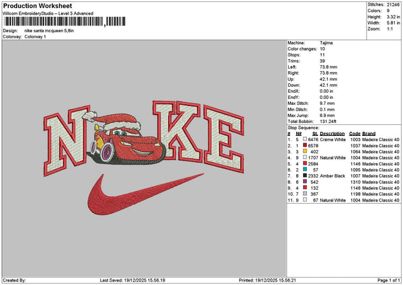Select the 'Up:' measurement value

(328, 79)
